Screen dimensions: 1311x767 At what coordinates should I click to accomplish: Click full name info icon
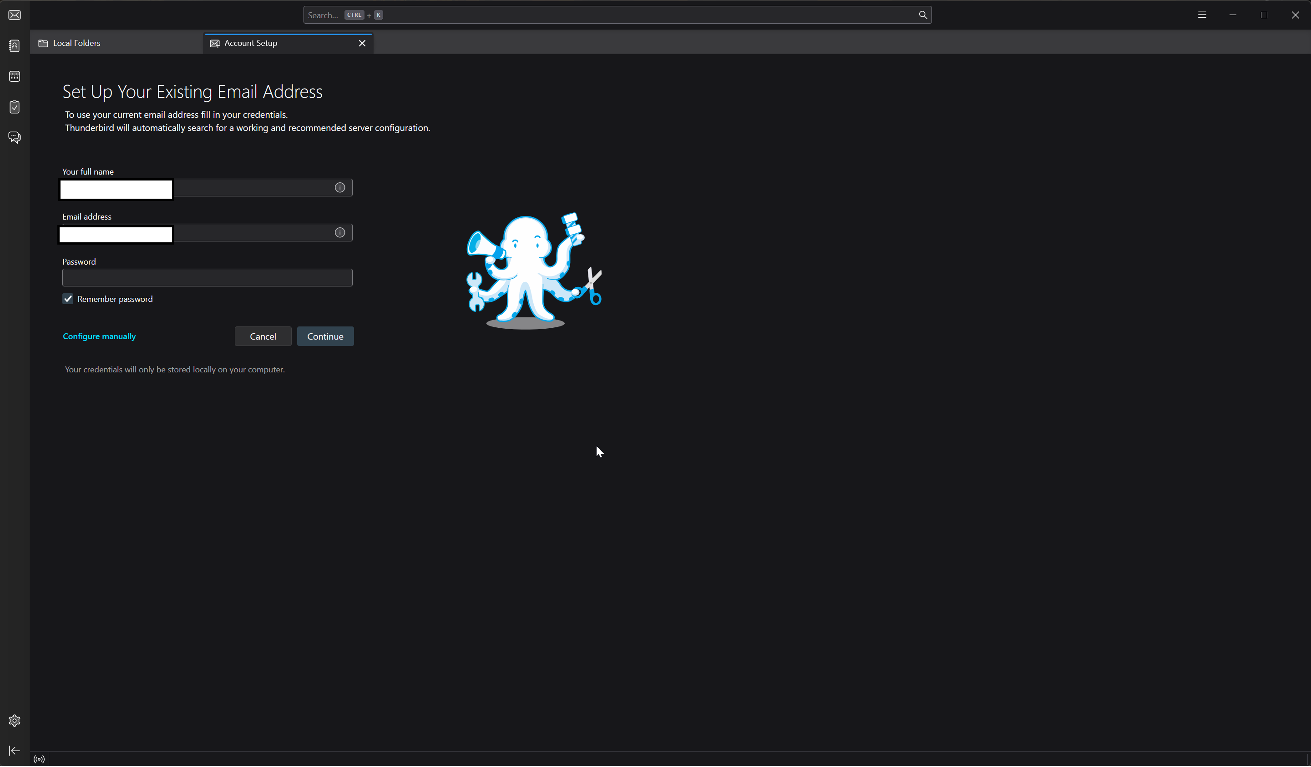click(340, 188)
